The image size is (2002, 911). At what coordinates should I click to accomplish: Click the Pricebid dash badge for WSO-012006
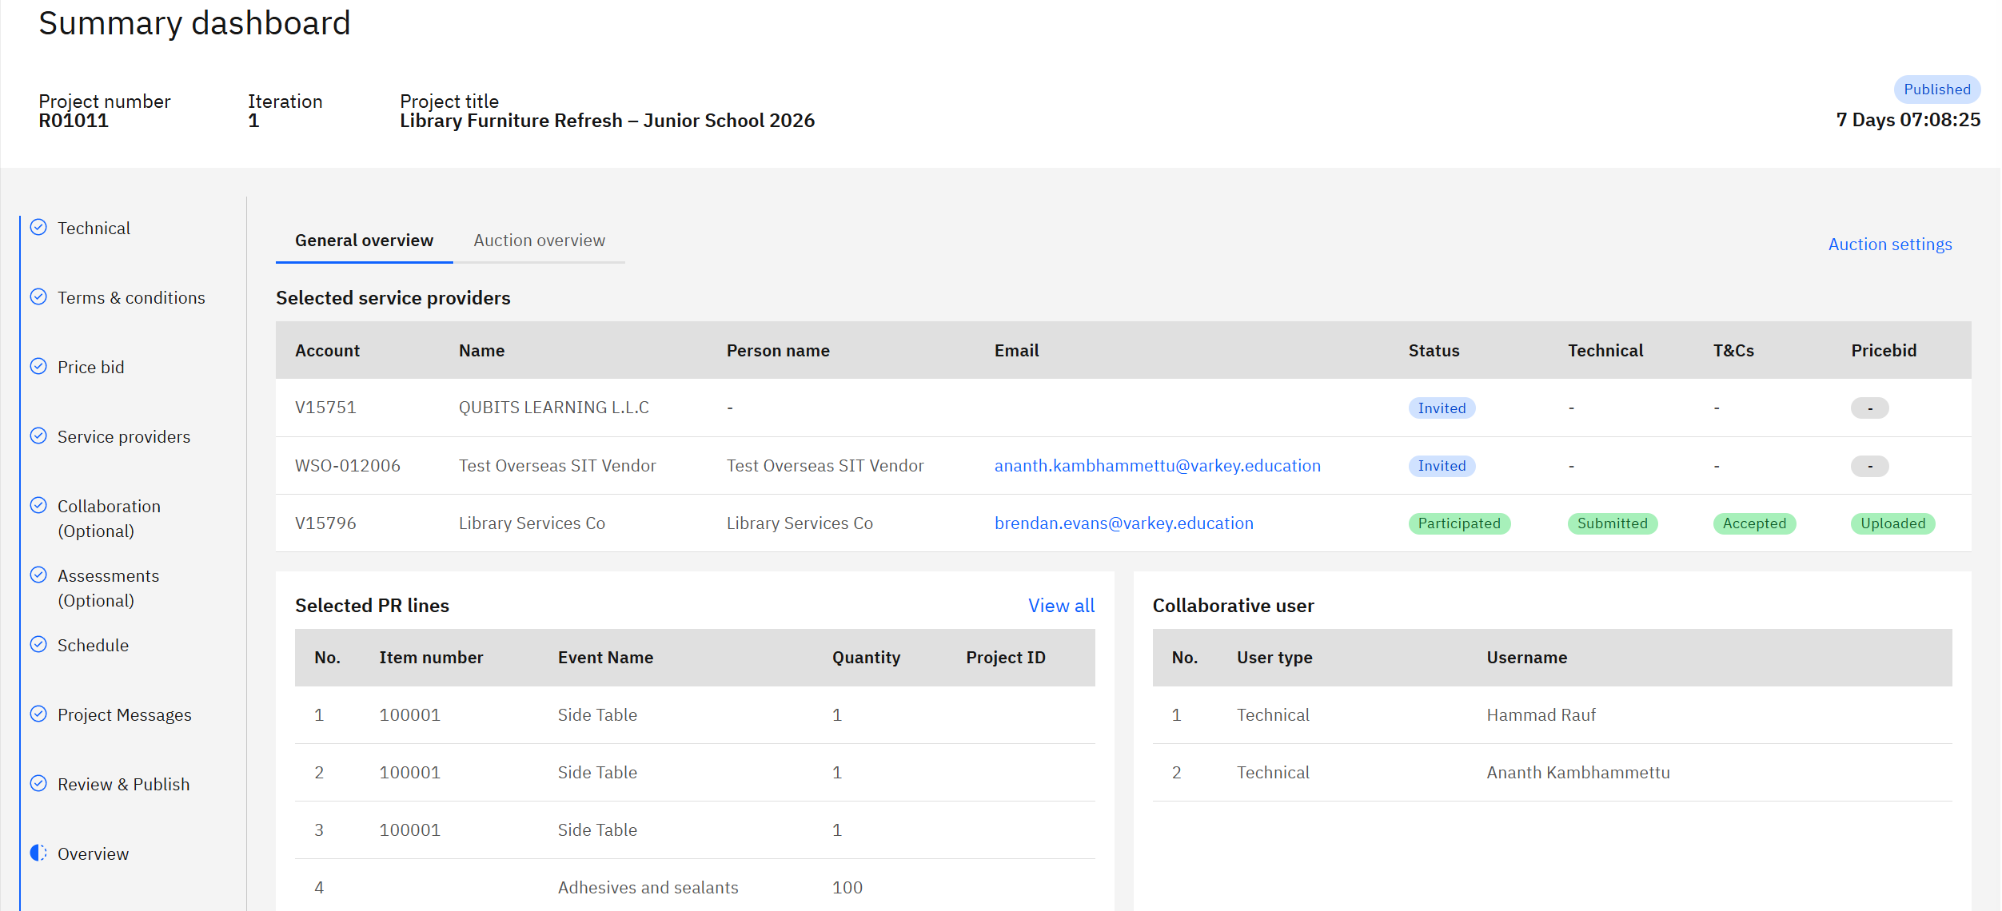[1869, 466]
